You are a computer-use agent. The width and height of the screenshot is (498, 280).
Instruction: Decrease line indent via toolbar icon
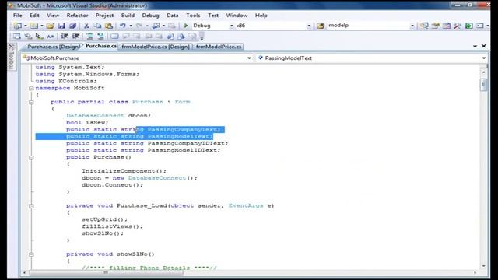click(65, 37)
